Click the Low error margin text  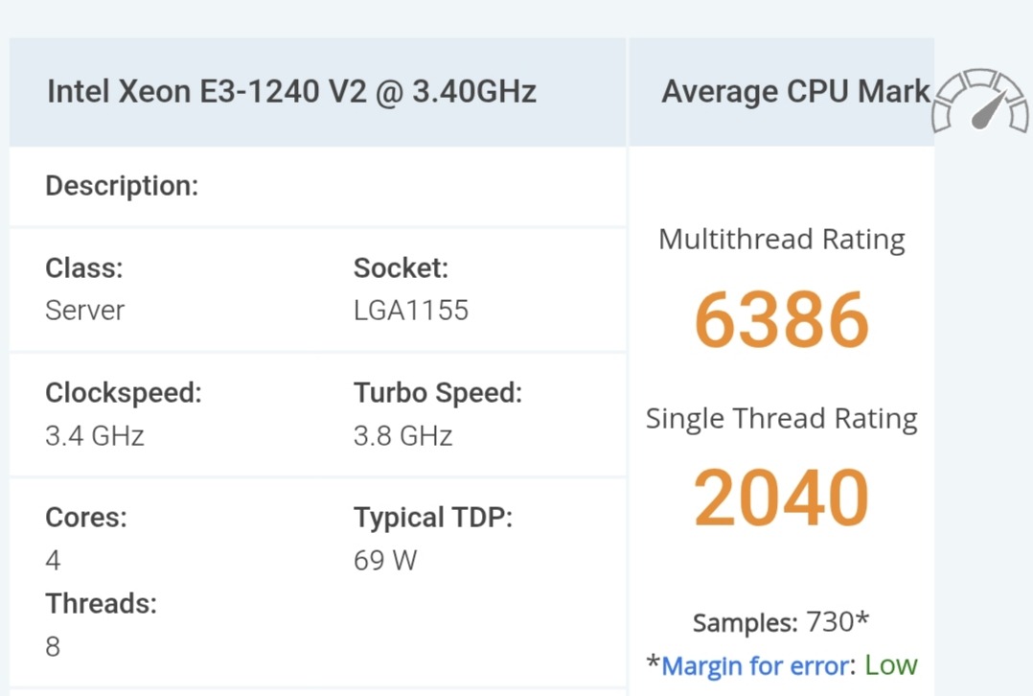coord(890,665)
